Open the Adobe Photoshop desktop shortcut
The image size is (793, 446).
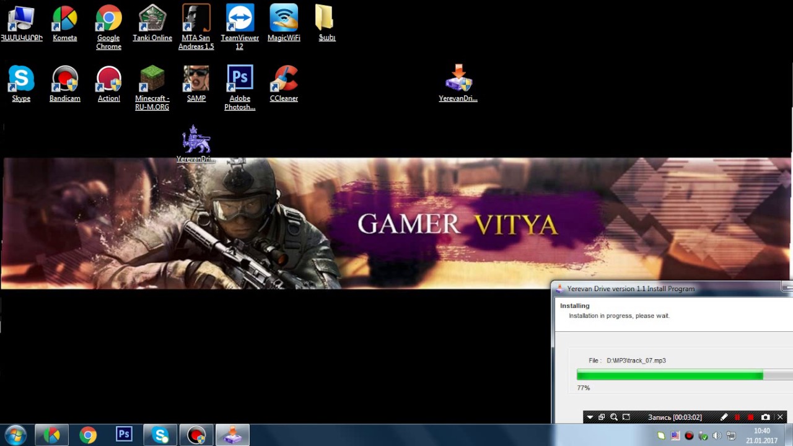coord(240,88)
